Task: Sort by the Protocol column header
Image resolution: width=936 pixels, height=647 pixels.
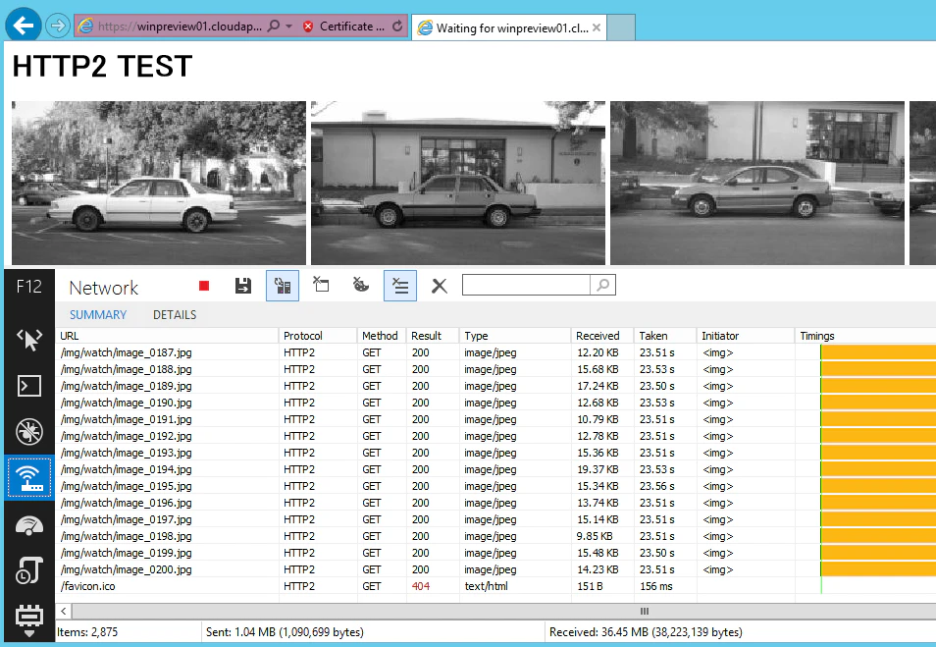Action: pyautogui.click(x=318, y=336)
